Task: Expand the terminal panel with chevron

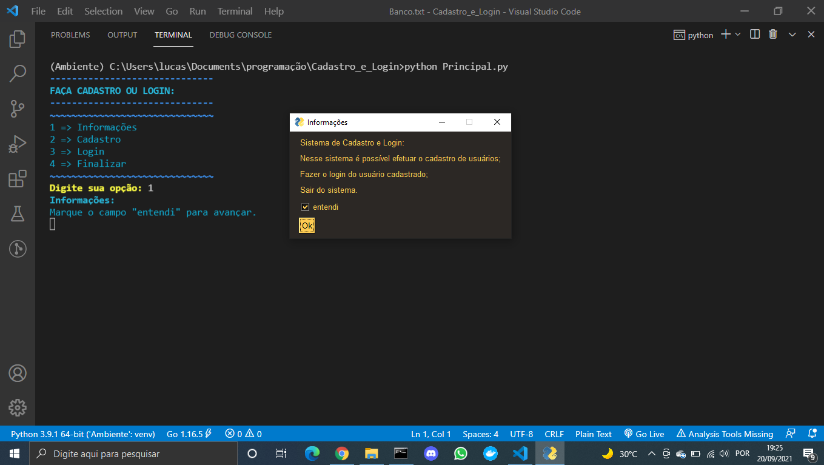Action: [x=792, y=35]
